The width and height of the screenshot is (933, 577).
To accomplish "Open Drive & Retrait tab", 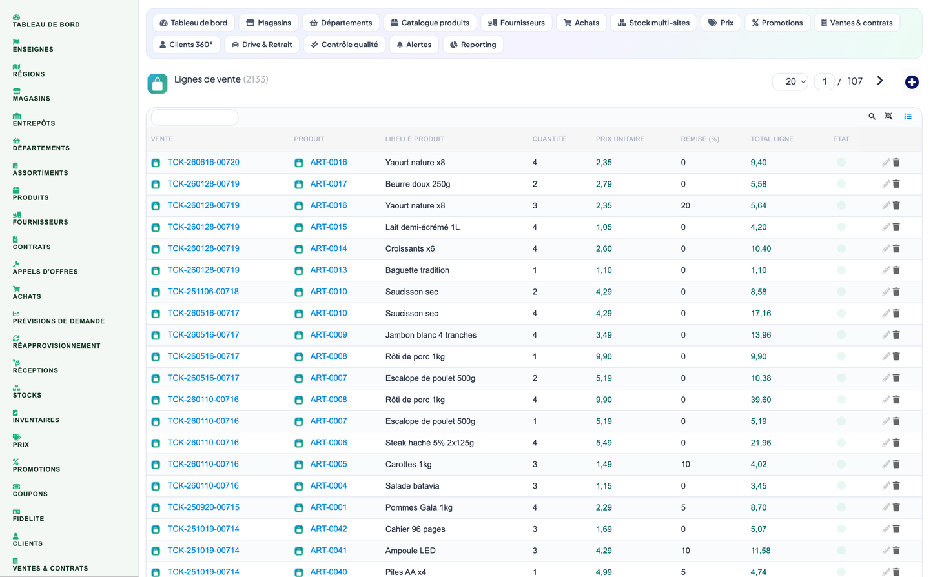I will tap(261, 45).
